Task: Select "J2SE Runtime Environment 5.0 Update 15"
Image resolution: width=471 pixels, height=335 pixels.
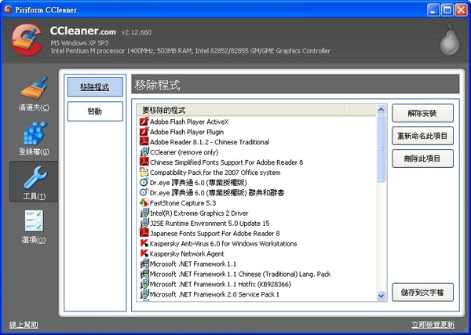Action: 210,224
